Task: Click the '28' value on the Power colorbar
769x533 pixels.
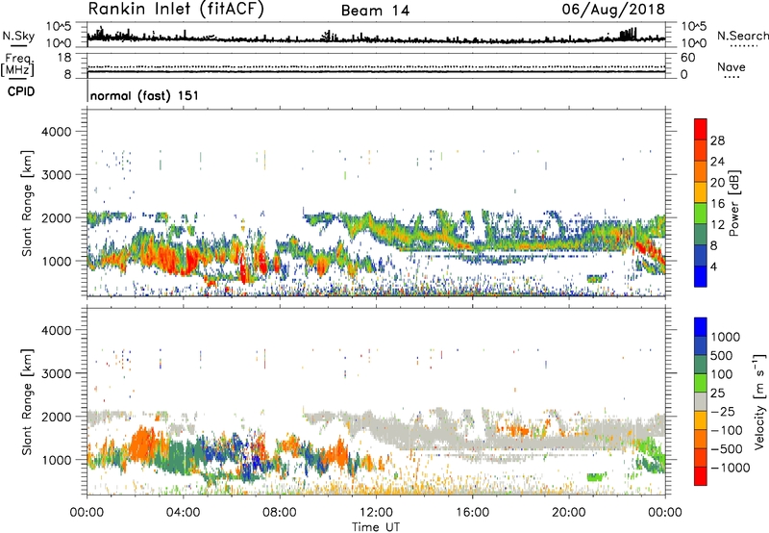Action: [717, 140]
